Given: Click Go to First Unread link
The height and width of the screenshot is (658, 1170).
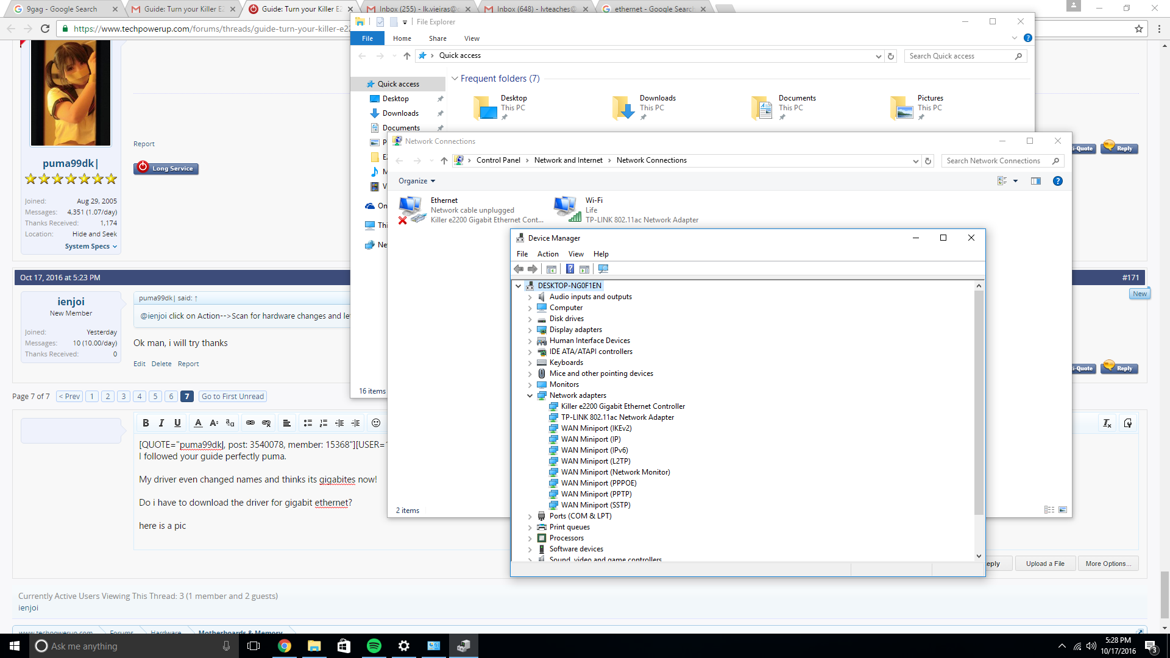Looking at the screenshot, I should pyautogui.click(x=233, y=397).
